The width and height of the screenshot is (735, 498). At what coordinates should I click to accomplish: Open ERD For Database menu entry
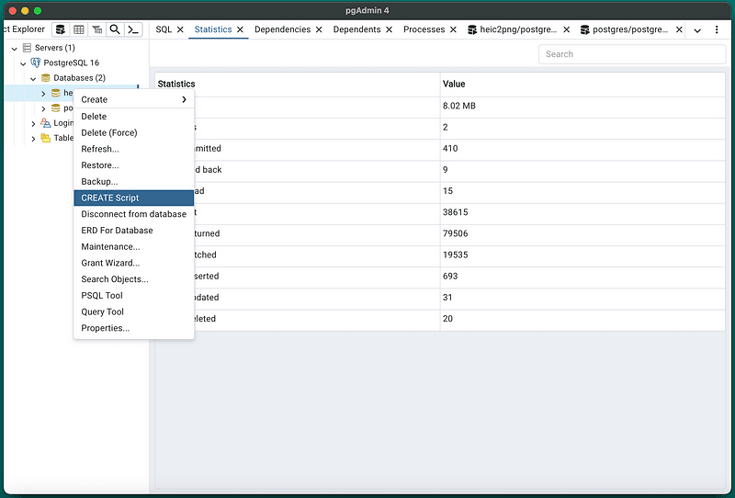[133, 231]
